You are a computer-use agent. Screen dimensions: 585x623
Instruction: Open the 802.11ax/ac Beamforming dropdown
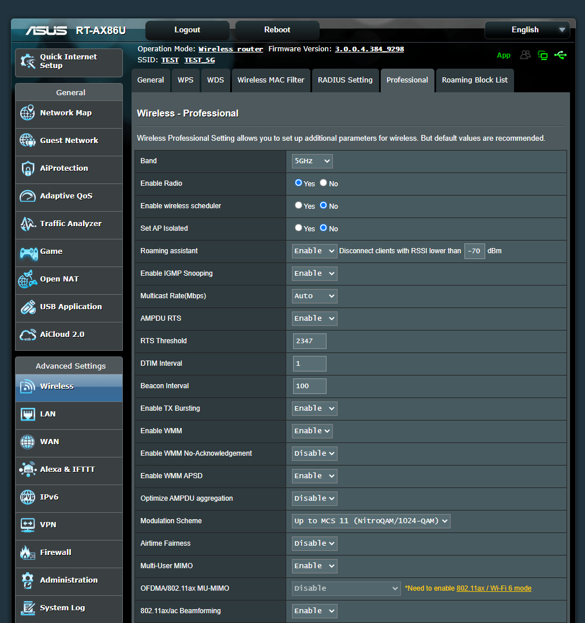click(314, 611)
